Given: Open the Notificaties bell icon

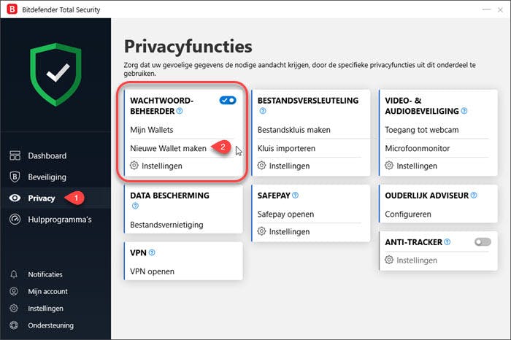Looking at the screenshot, I should tap(15, 274).
